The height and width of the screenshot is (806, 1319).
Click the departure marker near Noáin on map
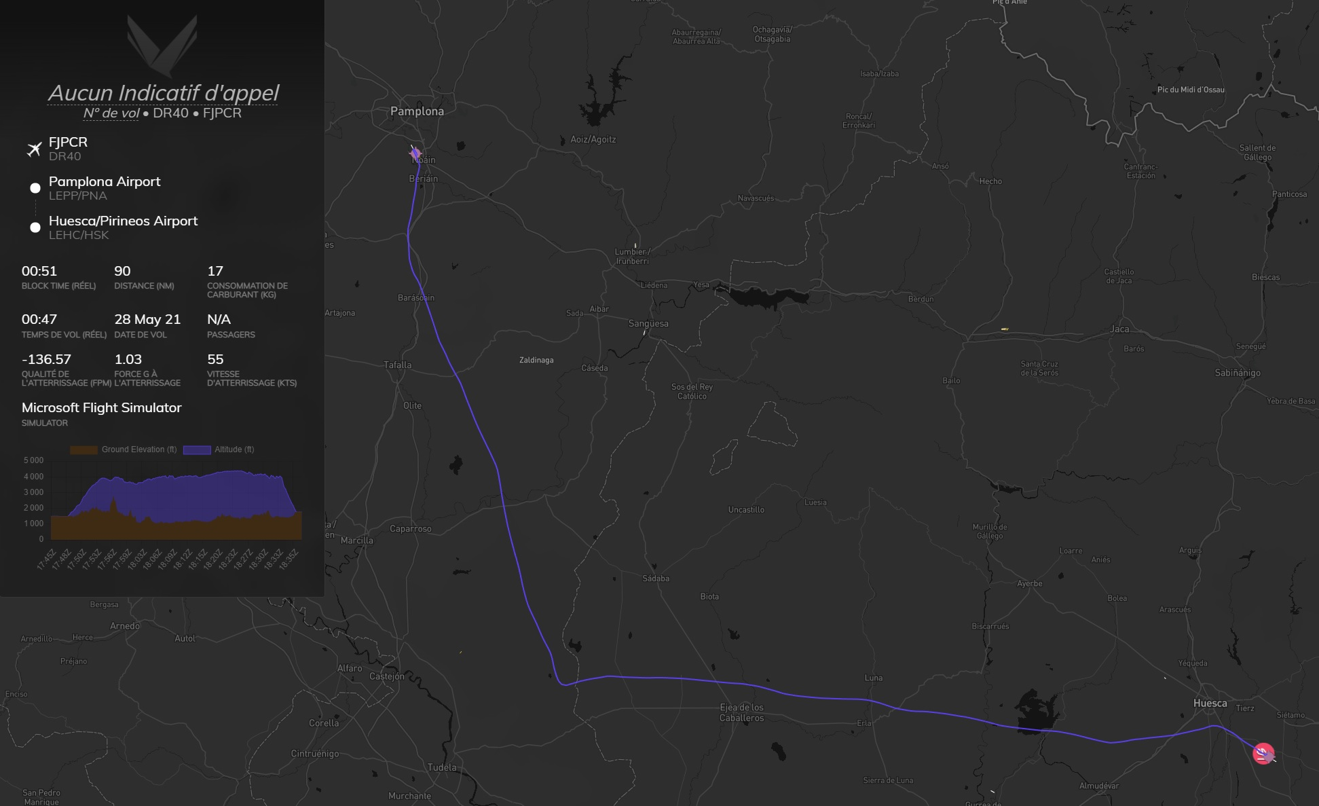coord(415,154)
